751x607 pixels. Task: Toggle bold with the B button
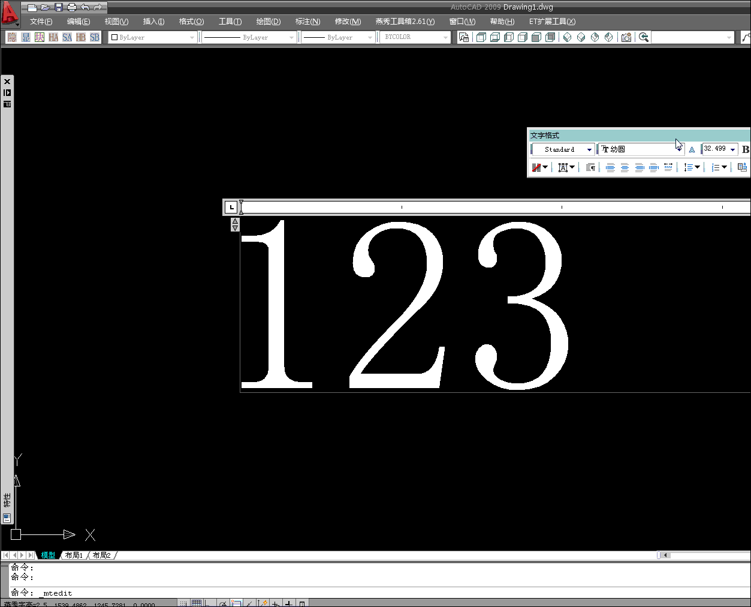[745, 149]
